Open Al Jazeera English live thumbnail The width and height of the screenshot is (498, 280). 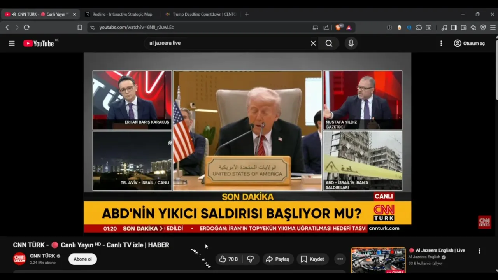[x=378, y=261]
